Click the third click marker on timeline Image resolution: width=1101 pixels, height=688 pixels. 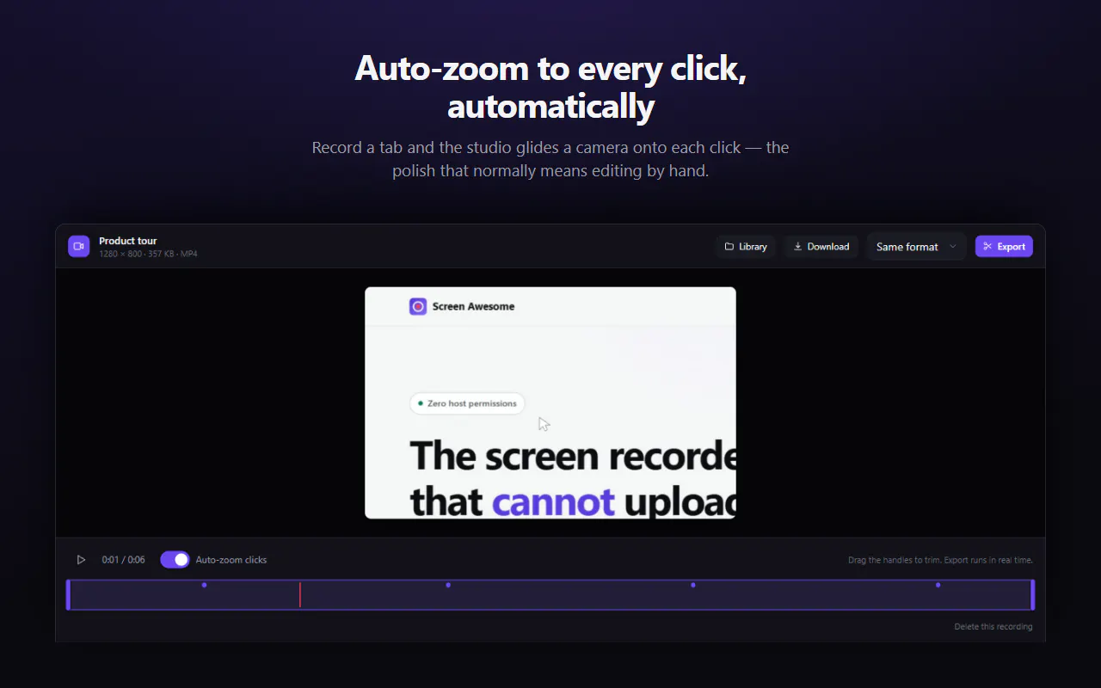(693, 585)
